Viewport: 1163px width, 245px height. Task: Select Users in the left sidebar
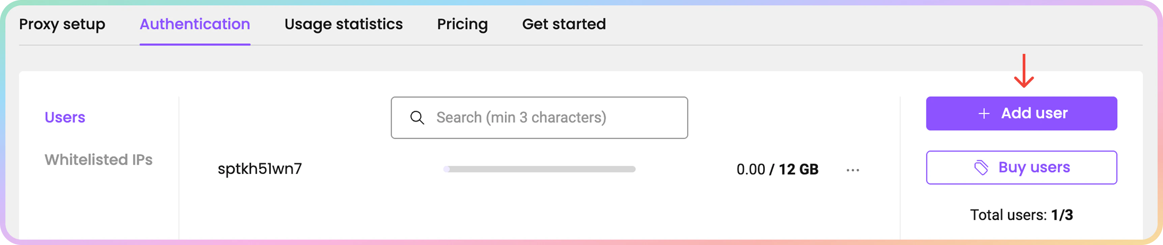point(65,117)
